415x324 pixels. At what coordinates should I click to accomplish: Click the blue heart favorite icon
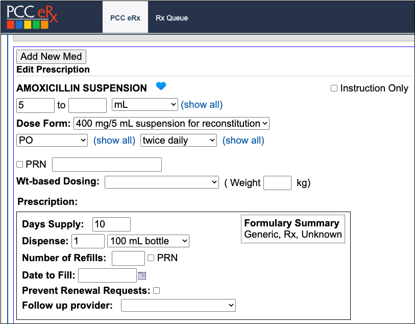(x=161, y=86)
